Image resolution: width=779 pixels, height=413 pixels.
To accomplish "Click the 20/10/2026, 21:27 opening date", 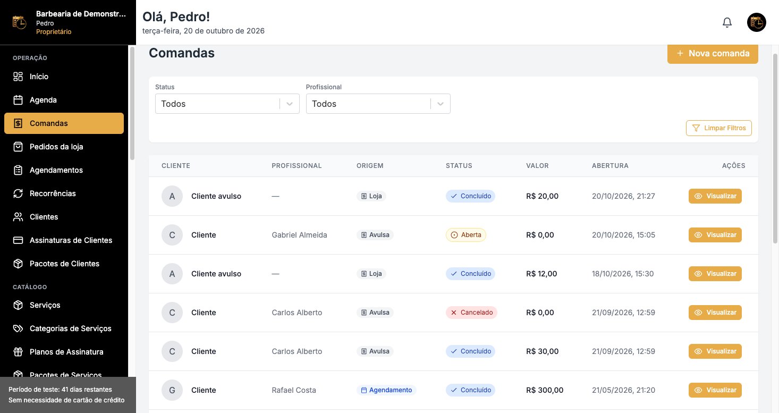I will click(x=623, y=196).
